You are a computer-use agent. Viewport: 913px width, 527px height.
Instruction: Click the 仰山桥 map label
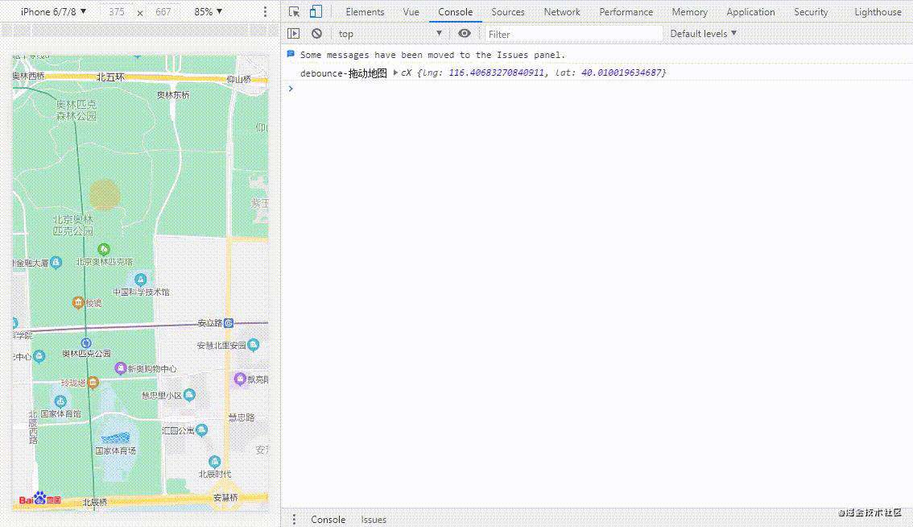[x=239, y=79]
